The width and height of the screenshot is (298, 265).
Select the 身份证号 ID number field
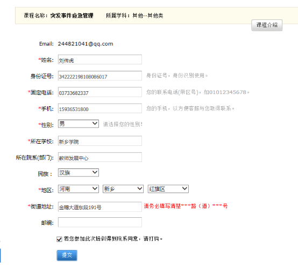[x=100, y=76]
